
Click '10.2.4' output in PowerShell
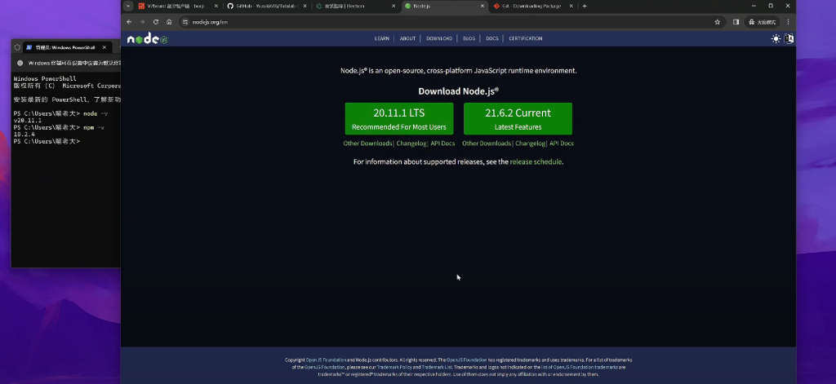pos(24,135)
